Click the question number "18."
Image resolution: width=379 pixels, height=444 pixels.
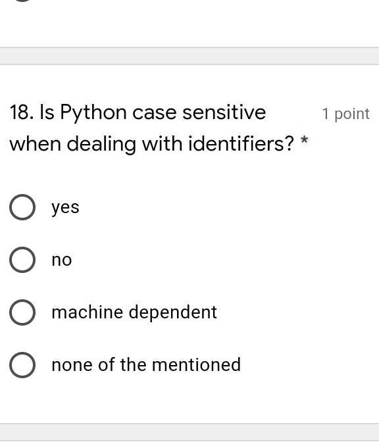pyautogui.click(x=22, y=112)
